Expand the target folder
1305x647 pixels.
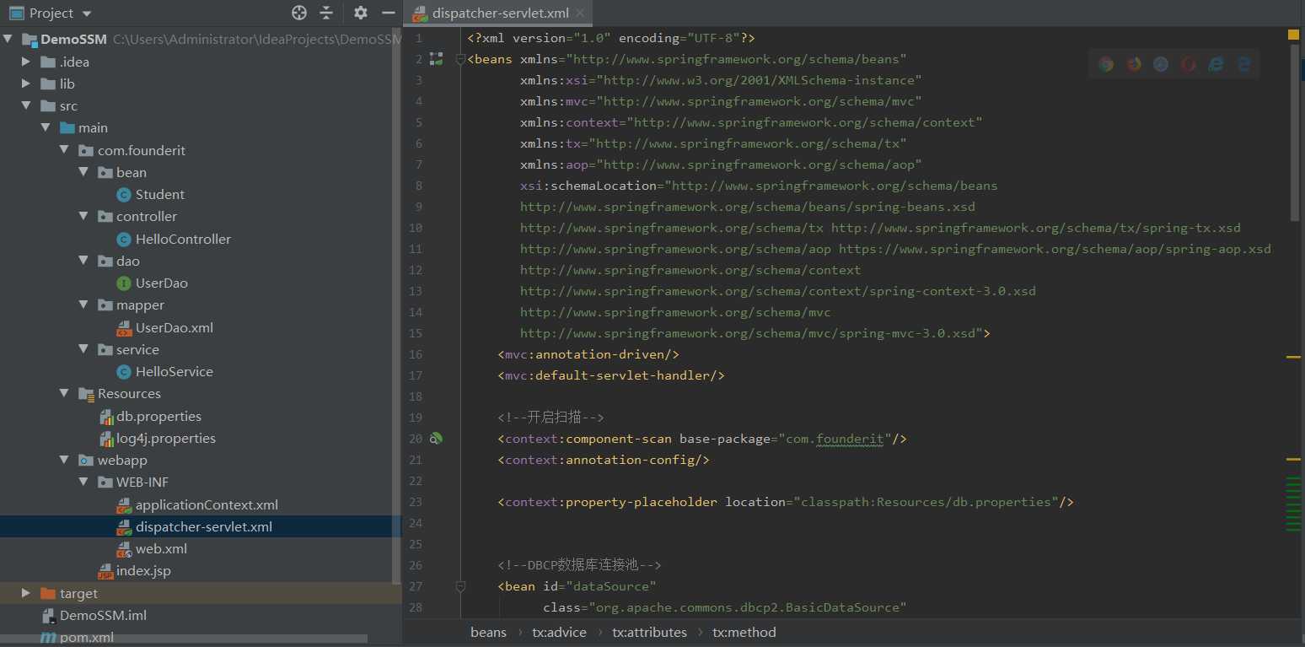click(x=26, y=593)
